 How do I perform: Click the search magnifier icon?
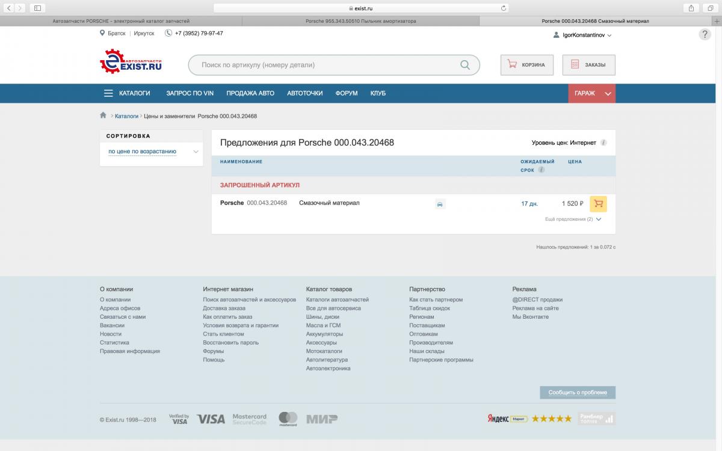(464, 65)
